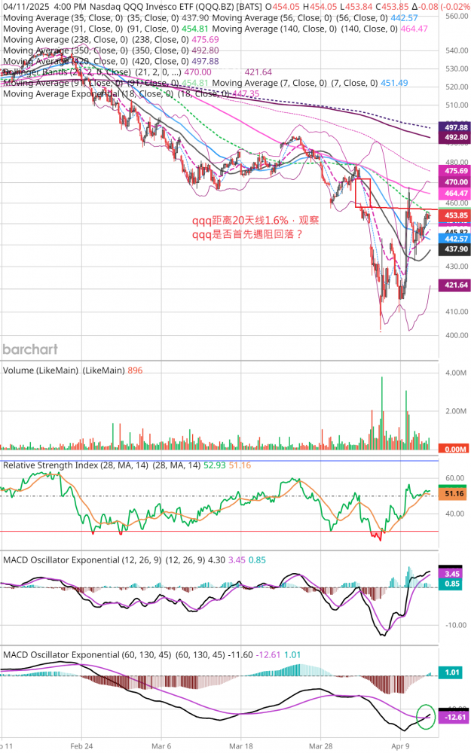
Task: Click the MACD value 4.30
Action: [217, 560]
